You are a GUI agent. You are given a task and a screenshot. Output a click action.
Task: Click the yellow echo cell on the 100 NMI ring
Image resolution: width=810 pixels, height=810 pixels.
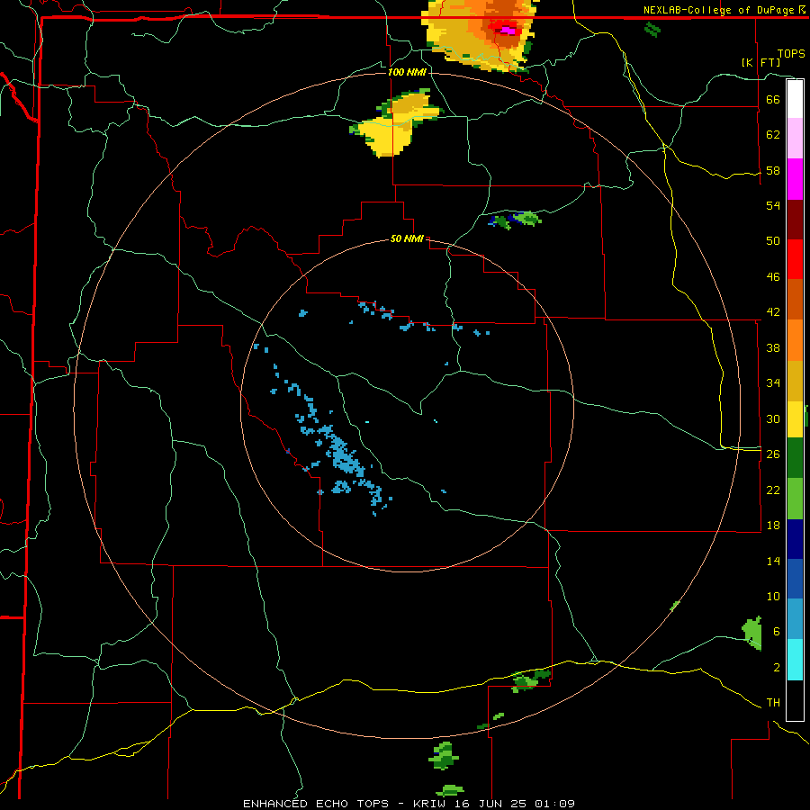pos(395,124)
